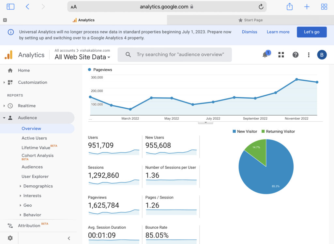Open Admin settings via the gear icon

tap(10, 238)
